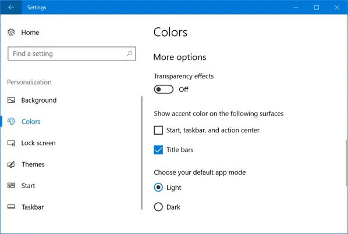Maximize the Settings window
Viewport: 348px width, 234px height.
(x=317, y=8)
